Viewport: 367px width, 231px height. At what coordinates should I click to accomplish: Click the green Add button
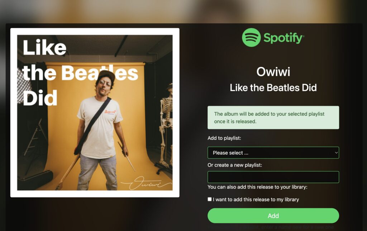pos(273,216)
